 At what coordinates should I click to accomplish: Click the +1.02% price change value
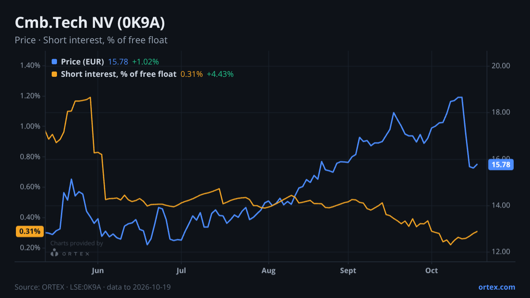pyautogui.click(x=145, y=61)
